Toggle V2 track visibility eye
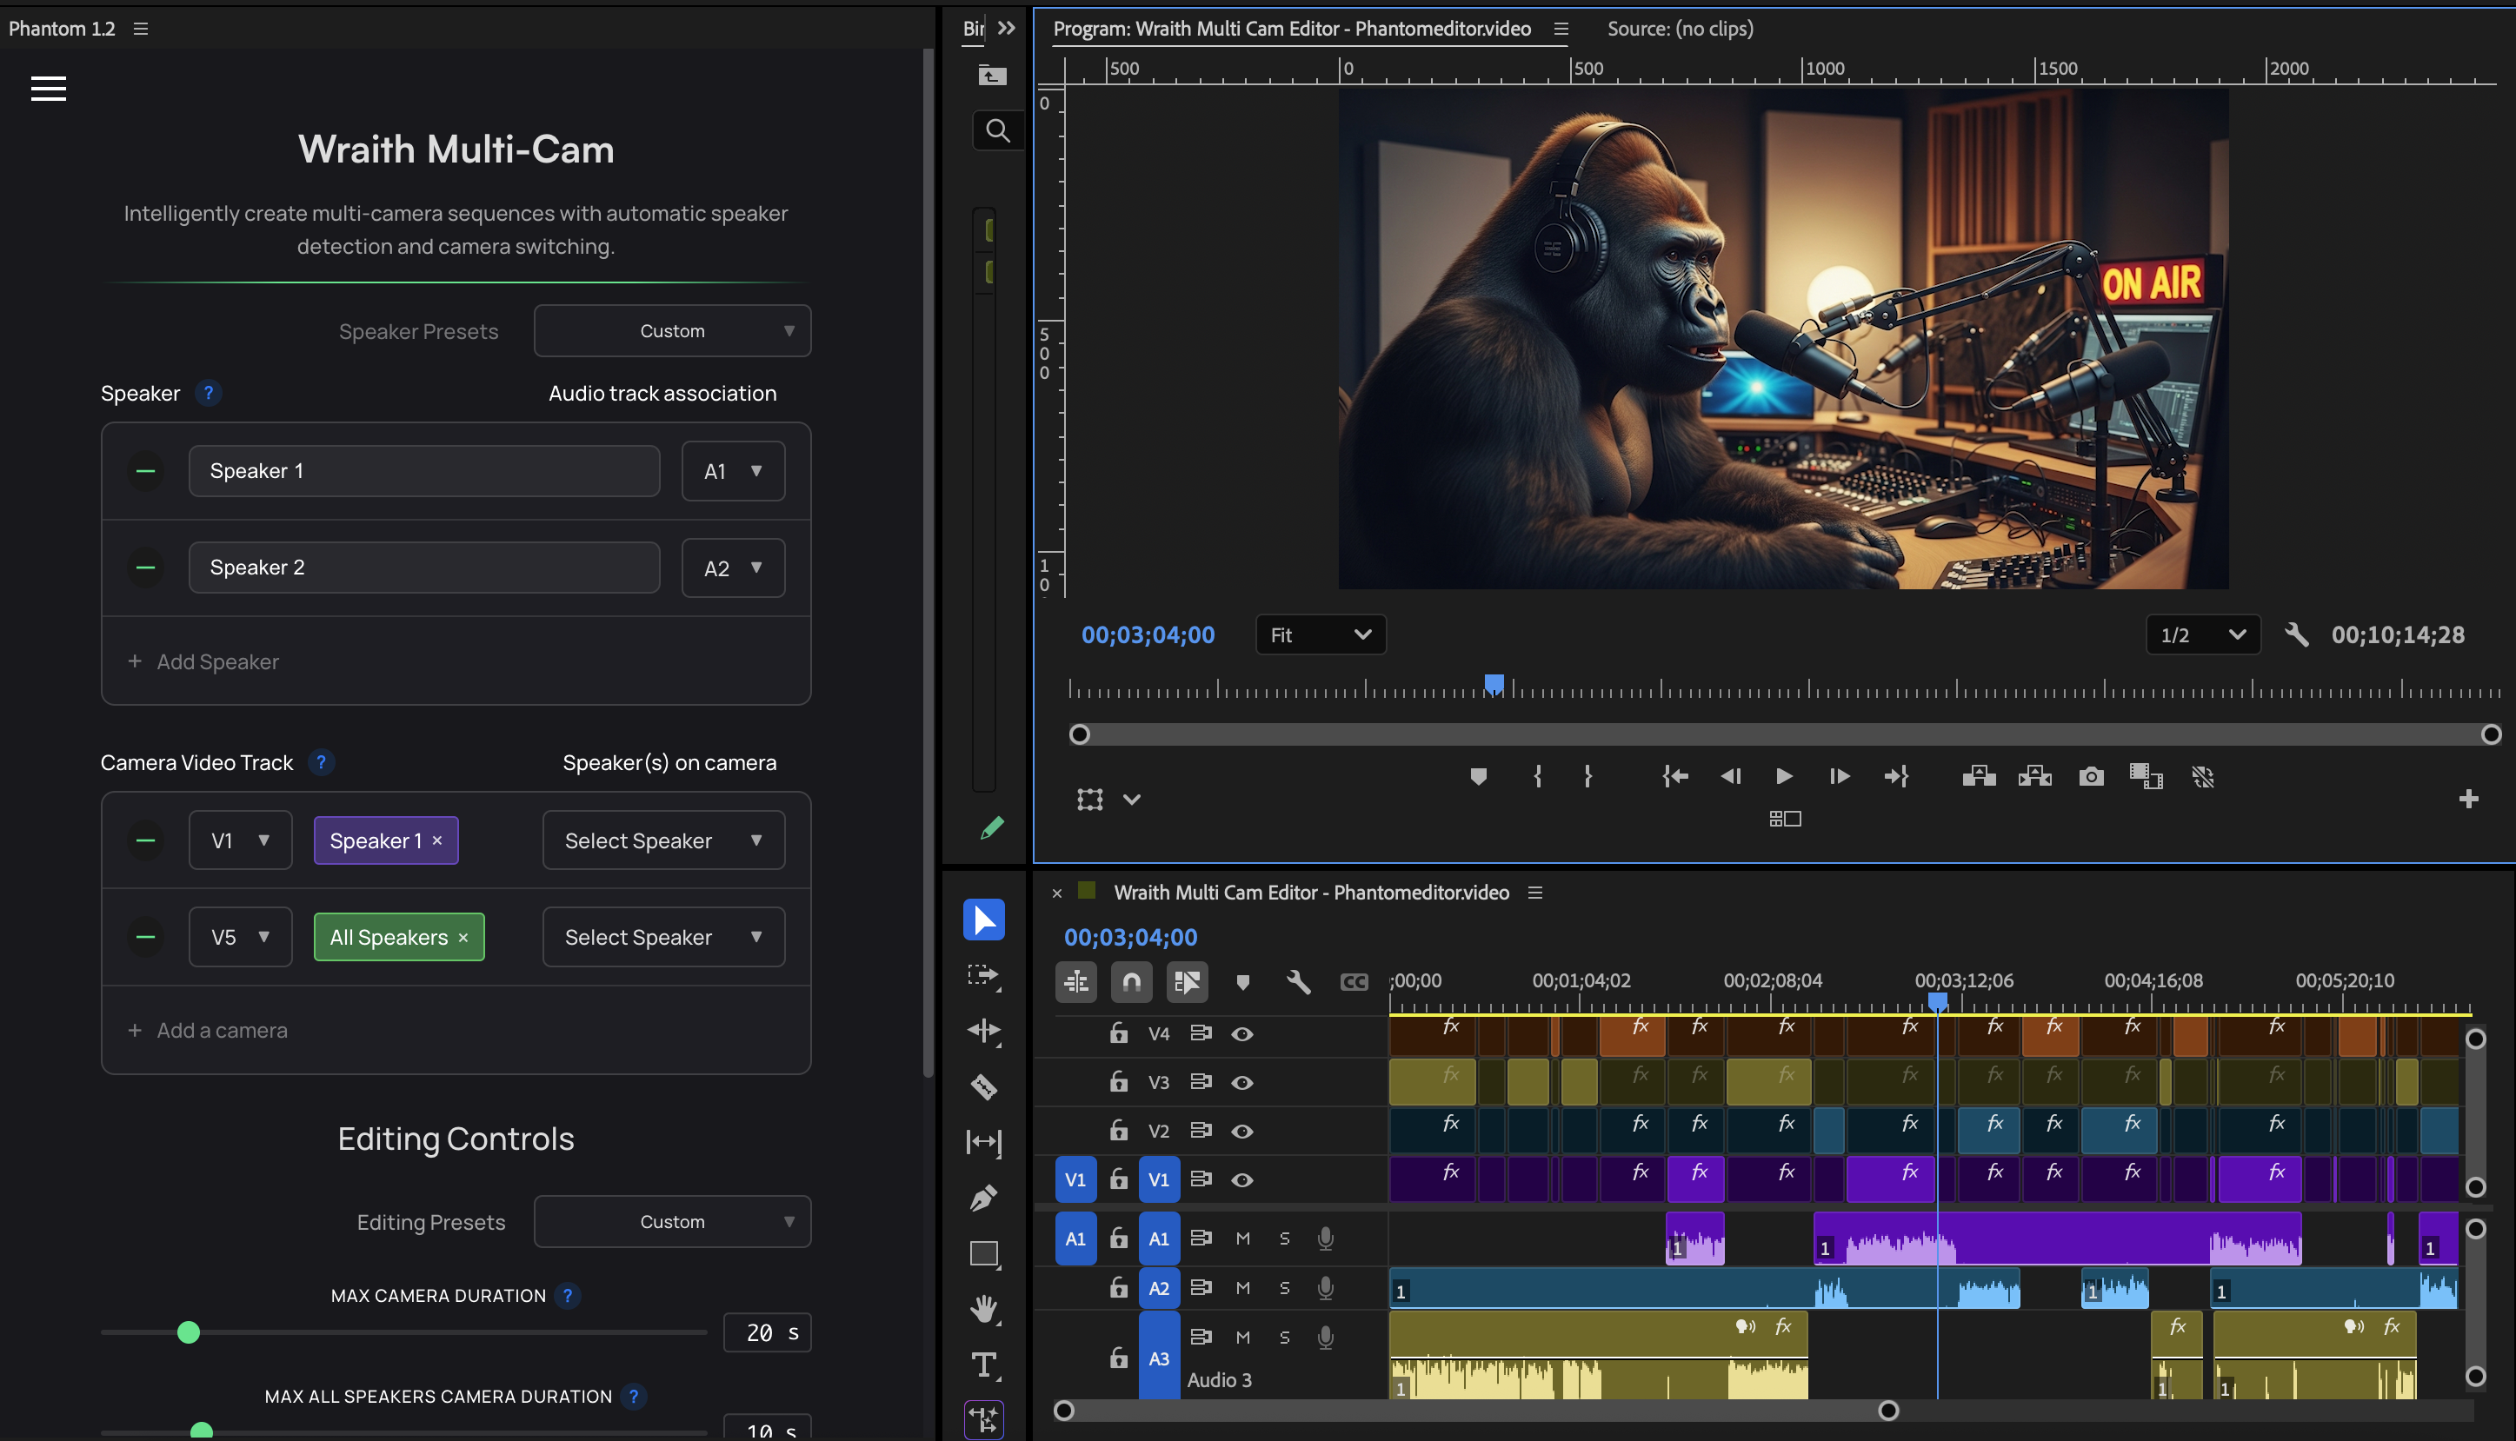This screenshot has height=1441, width=2516. coord(1242,1132)
